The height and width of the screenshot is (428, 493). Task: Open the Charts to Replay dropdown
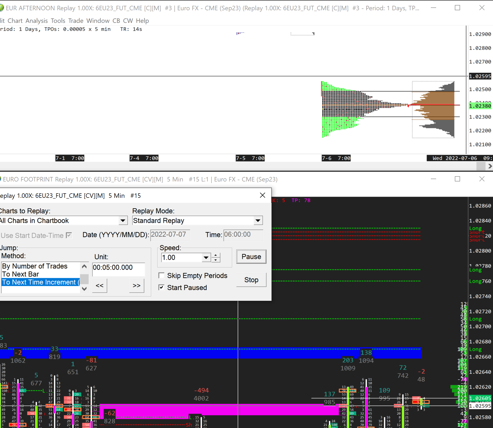click(x=123, y=220)
